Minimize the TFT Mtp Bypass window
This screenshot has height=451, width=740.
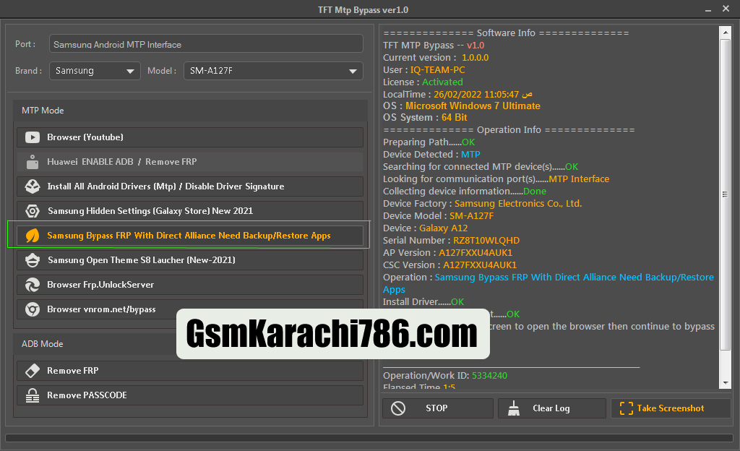pyautogui.click(x=708, y=9)
